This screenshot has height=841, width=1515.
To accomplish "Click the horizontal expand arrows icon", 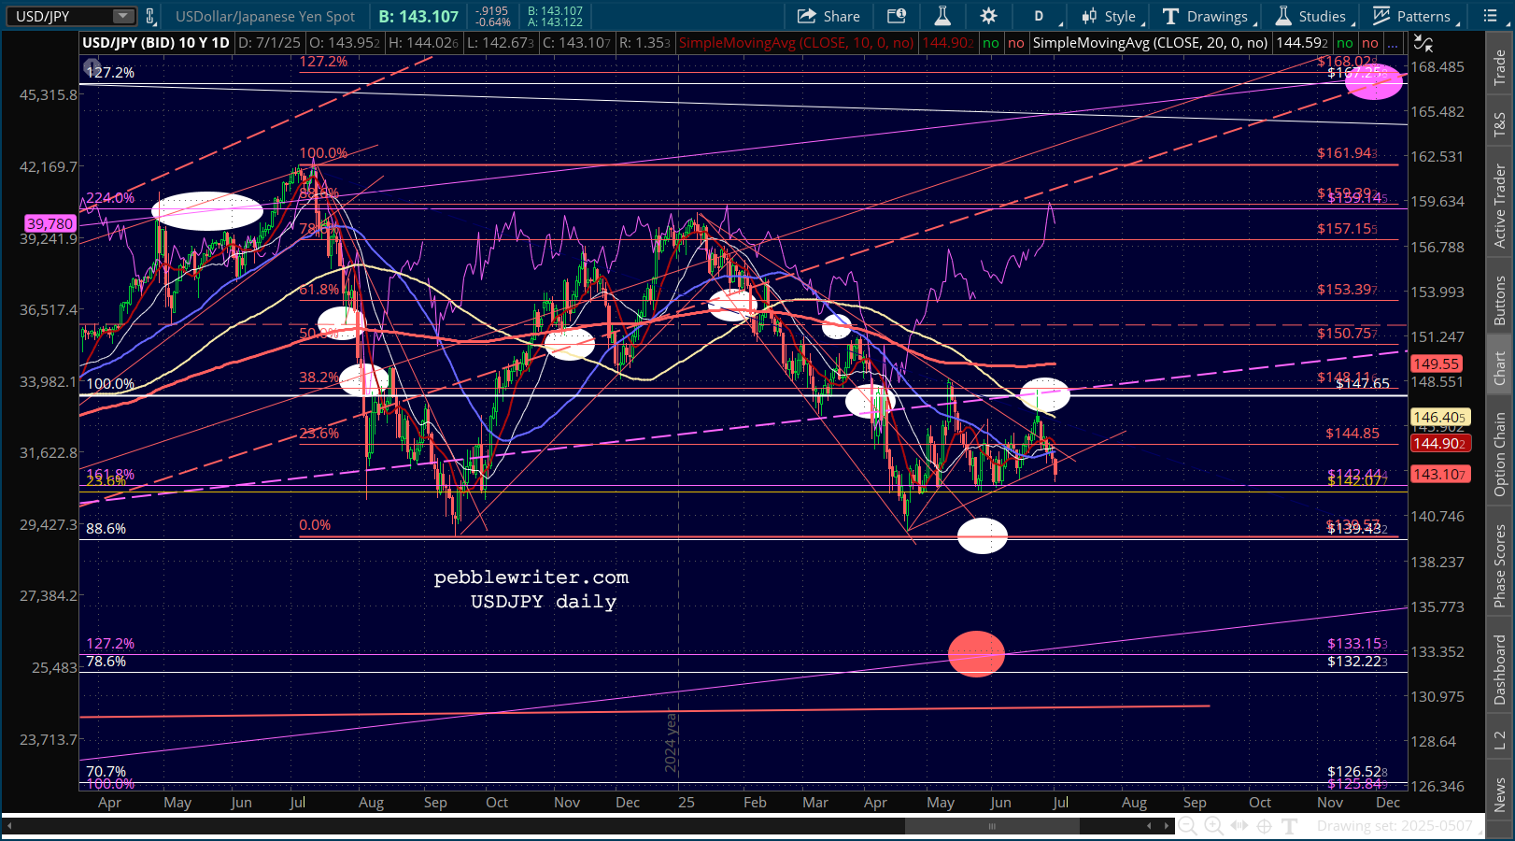I will 1239,825.
